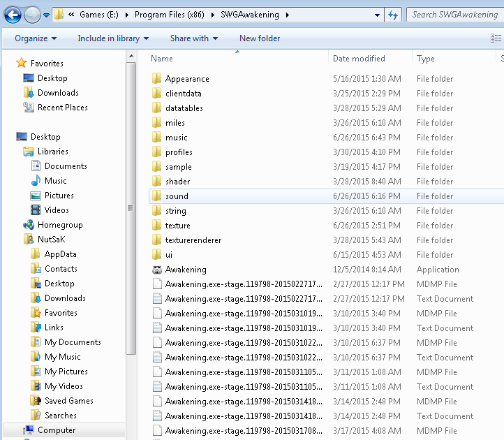
Task: Open the Homegroup icon in navigation pane
Action: pyautogui.click(x=29, y=225)
